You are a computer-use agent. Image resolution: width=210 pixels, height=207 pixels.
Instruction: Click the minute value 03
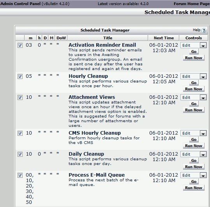point(29,45)
